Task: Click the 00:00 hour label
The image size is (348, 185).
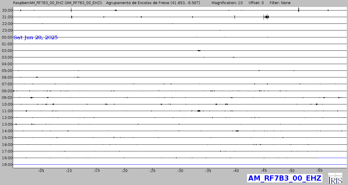Action: click(7, 37)
